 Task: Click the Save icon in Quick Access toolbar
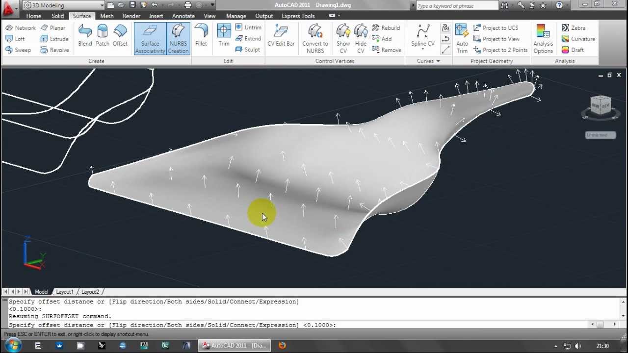pyautogui.click(x=132, y=5)
